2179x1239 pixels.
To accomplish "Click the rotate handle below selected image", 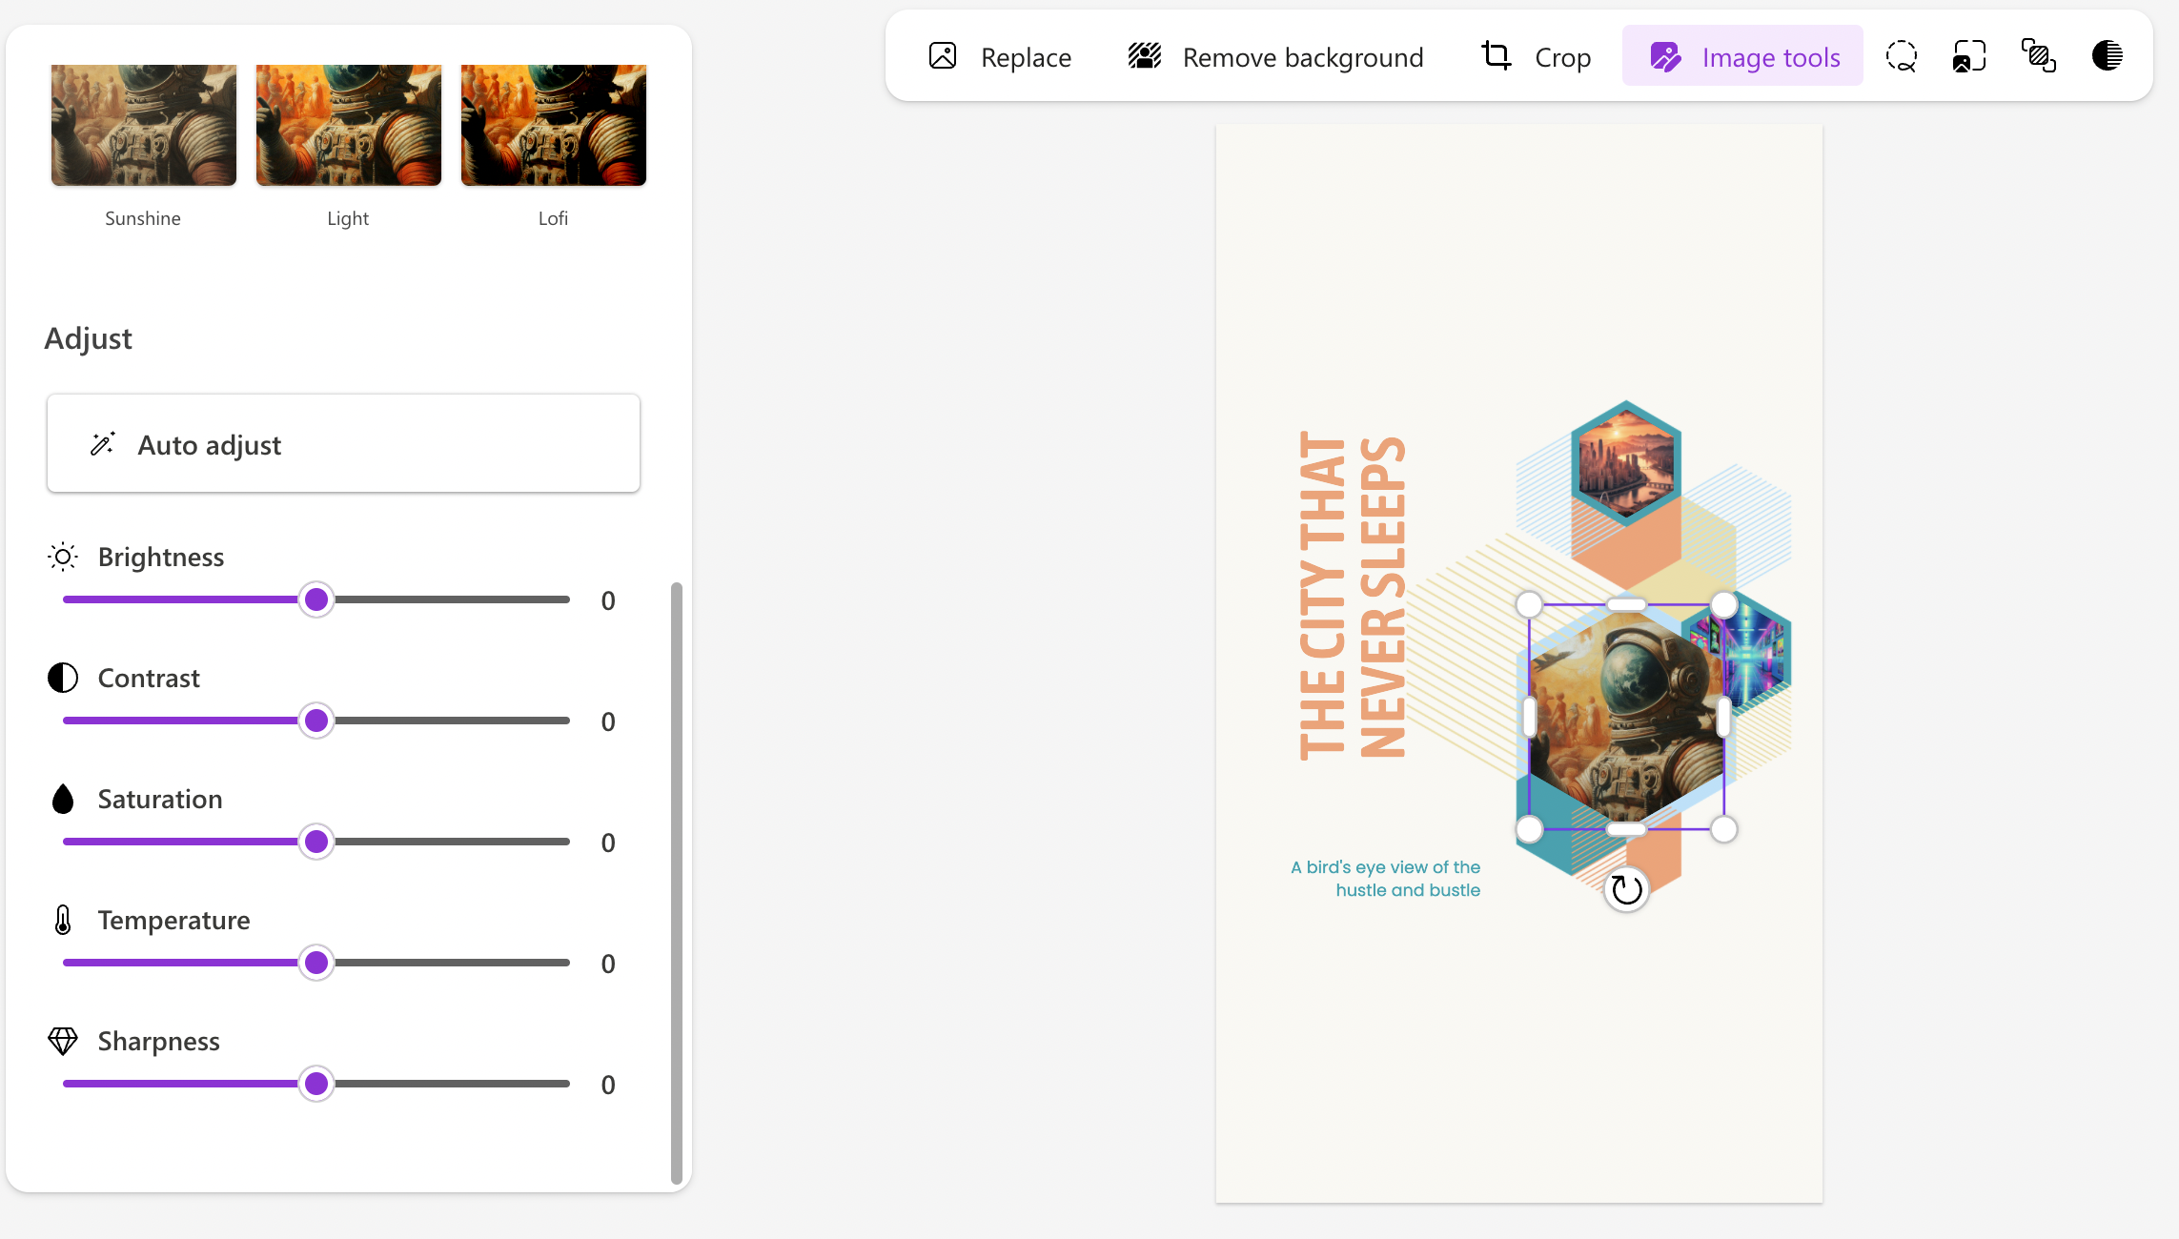I will [x=1626, y=890].
